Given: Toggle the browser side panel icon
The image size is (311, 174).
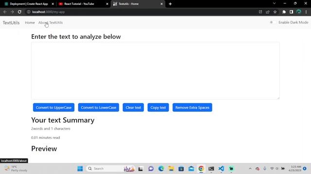Looking at the screenshot, I should pos(291,12).
